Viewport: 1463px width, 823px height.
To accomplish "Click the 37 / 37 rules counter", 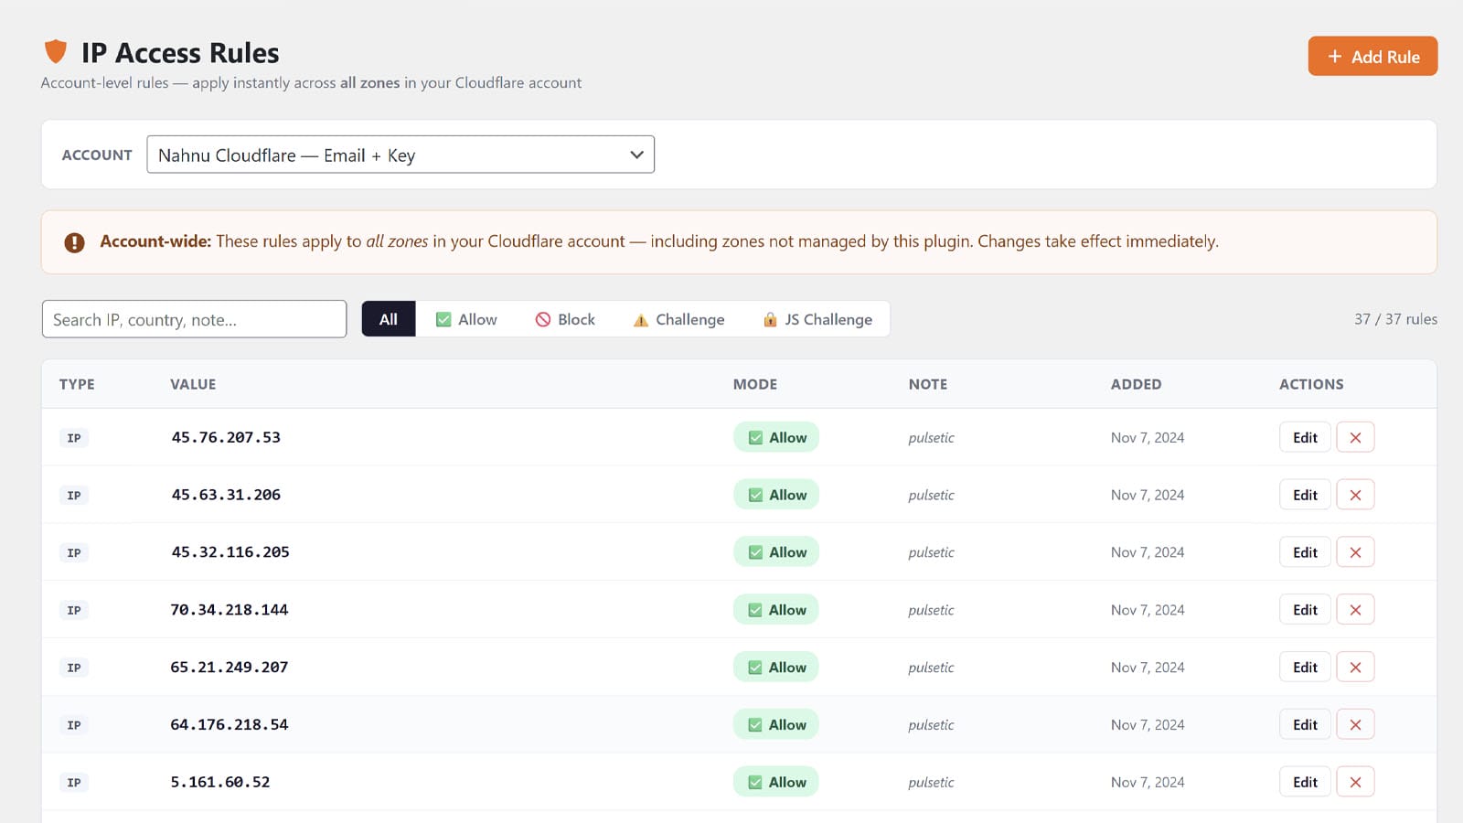I will coord(1395,319).
